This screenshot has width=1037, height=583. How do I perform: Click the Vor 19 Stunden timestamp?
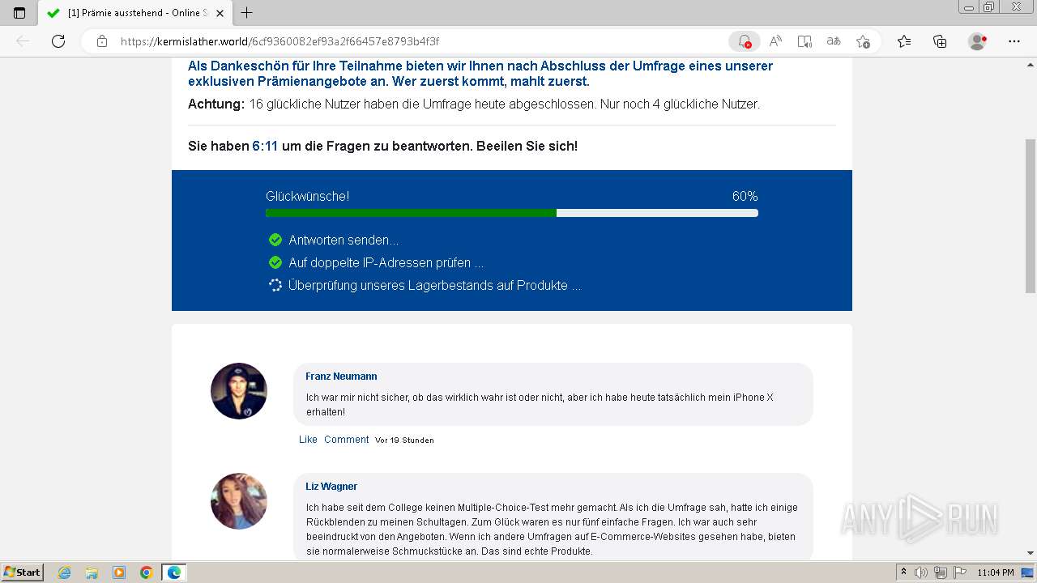[x=404, y=440]
